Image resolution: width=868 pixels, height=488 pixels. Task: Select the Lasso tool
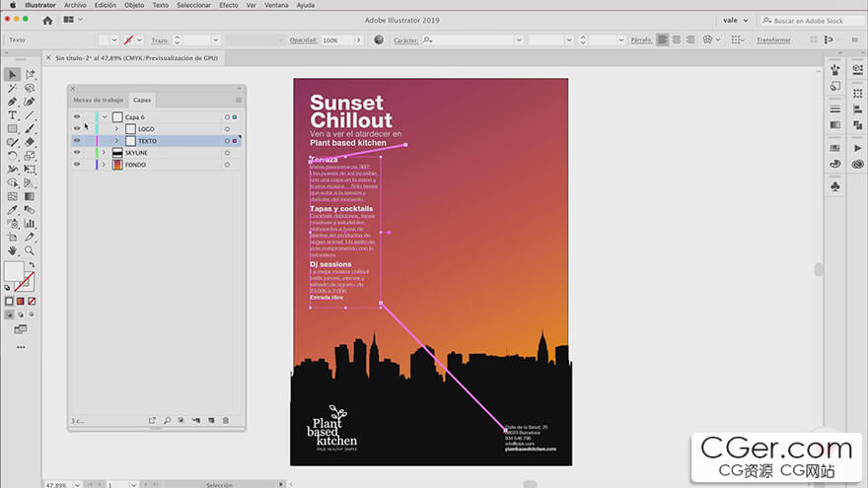(30, 89)
